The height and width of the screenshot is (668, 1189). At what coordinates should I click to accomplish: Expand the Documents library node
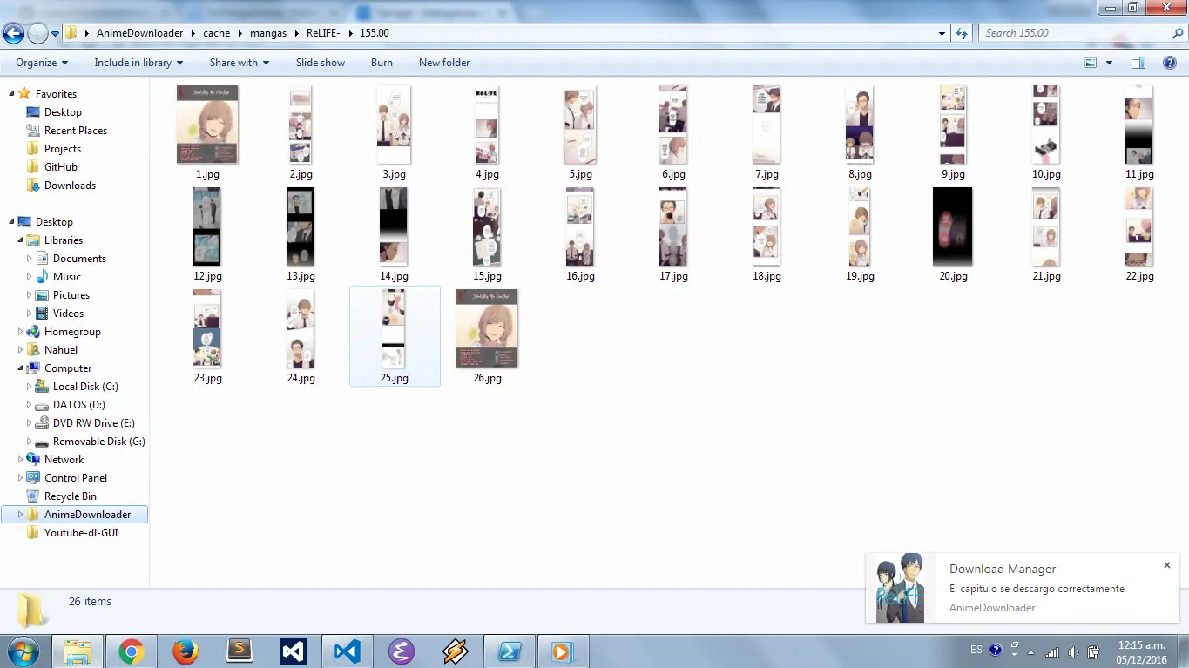[x=30, y=259]
